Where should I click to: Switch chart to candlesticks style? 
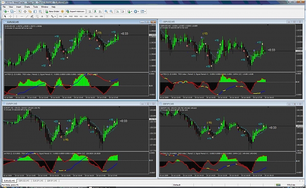click(x=95, y=12)
